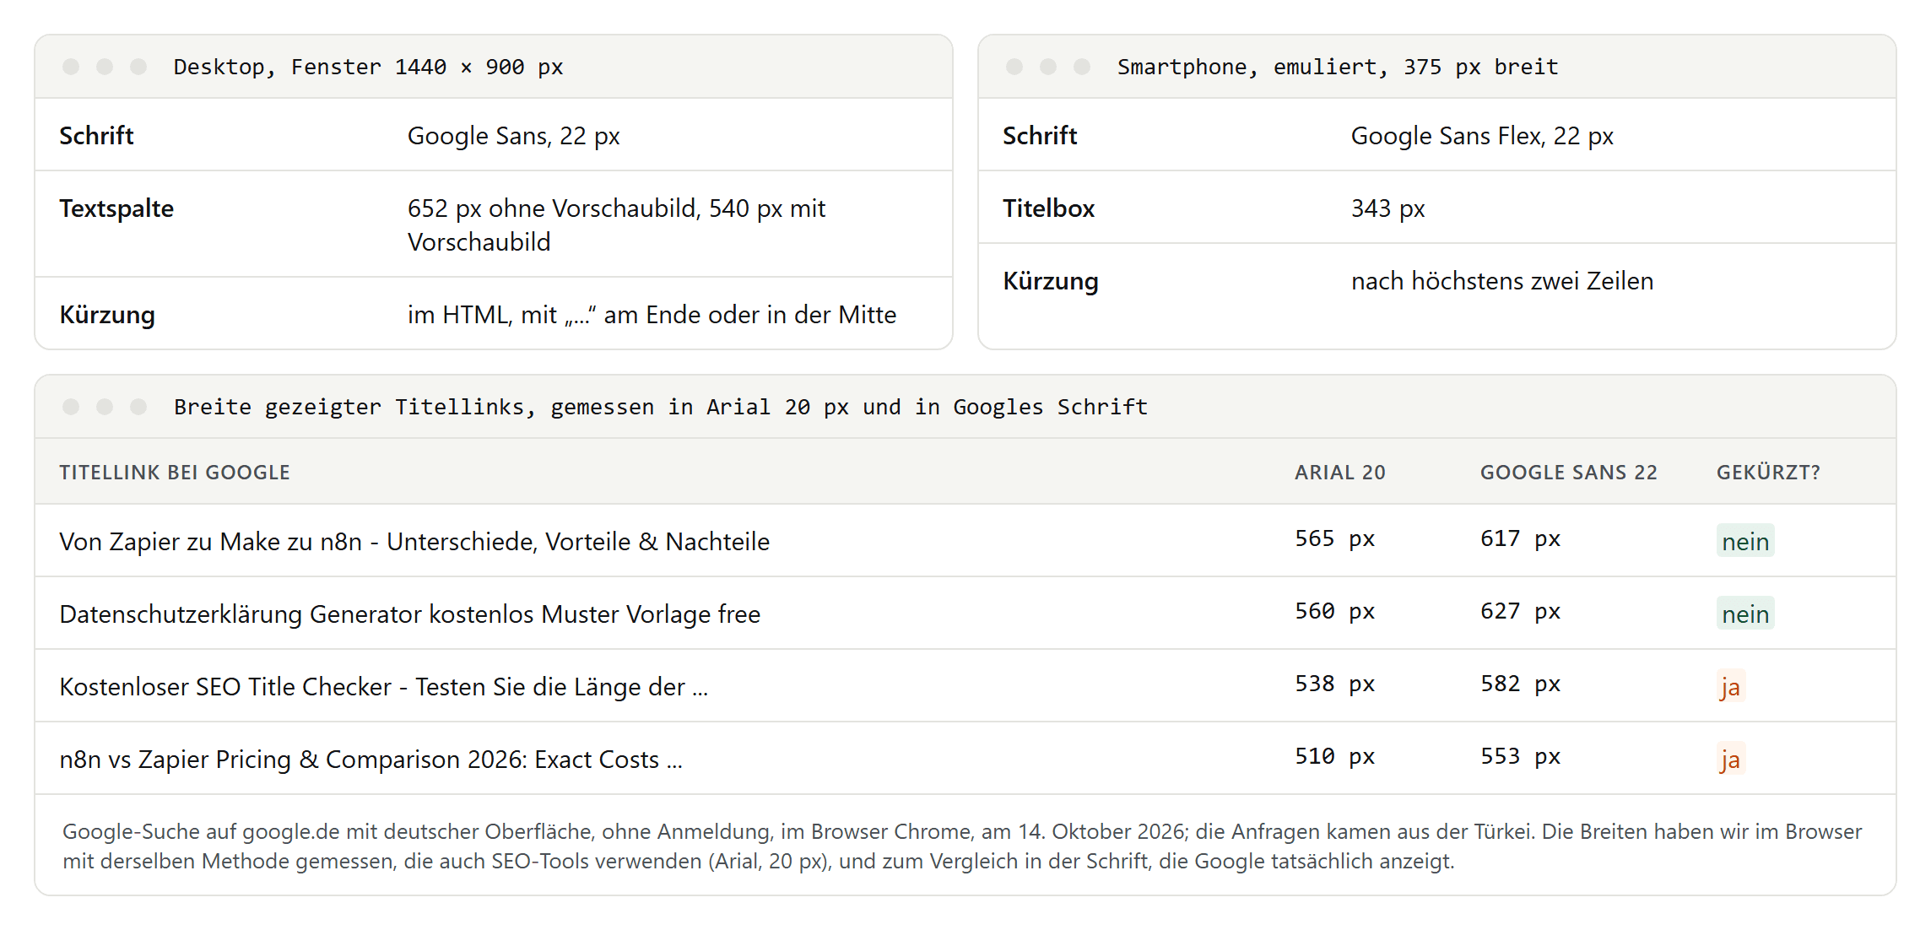Select the 'Datenschutzerklärung Generator kostenlos' title row
The width and height of the screenshot is (1931, 930).
[x=965, y=614]
